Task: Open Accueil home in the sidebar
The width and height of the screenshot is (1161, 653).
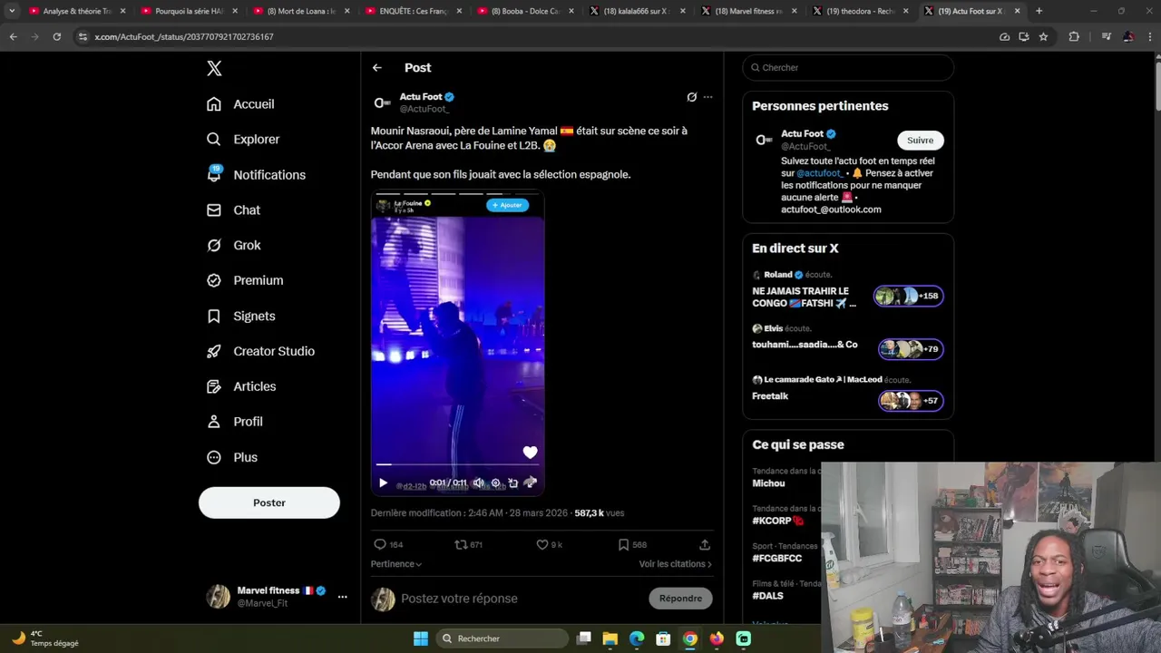Action: coord(240,104)
